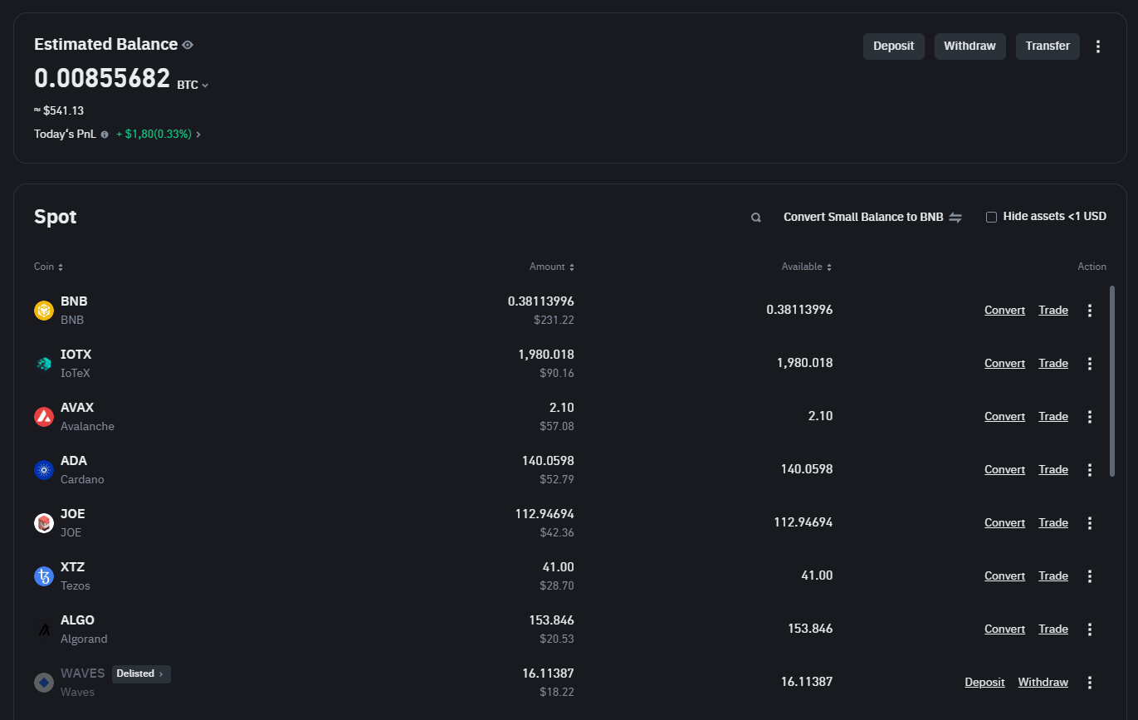Click Convert in the AVAX row

coord(1004,416)
